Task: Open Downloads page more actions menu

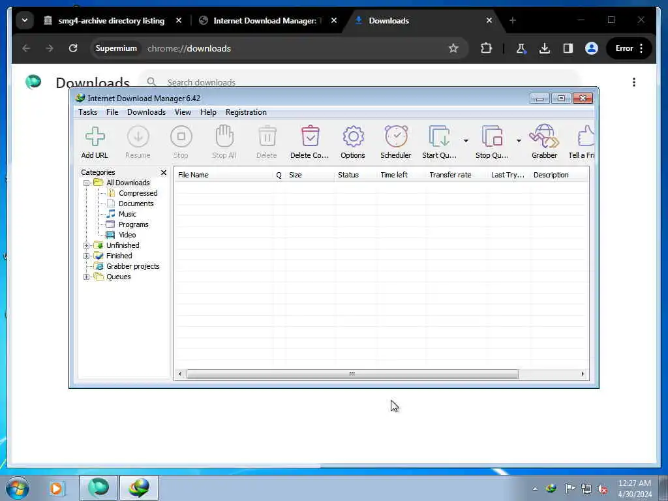Action: (x=634, y=82)
